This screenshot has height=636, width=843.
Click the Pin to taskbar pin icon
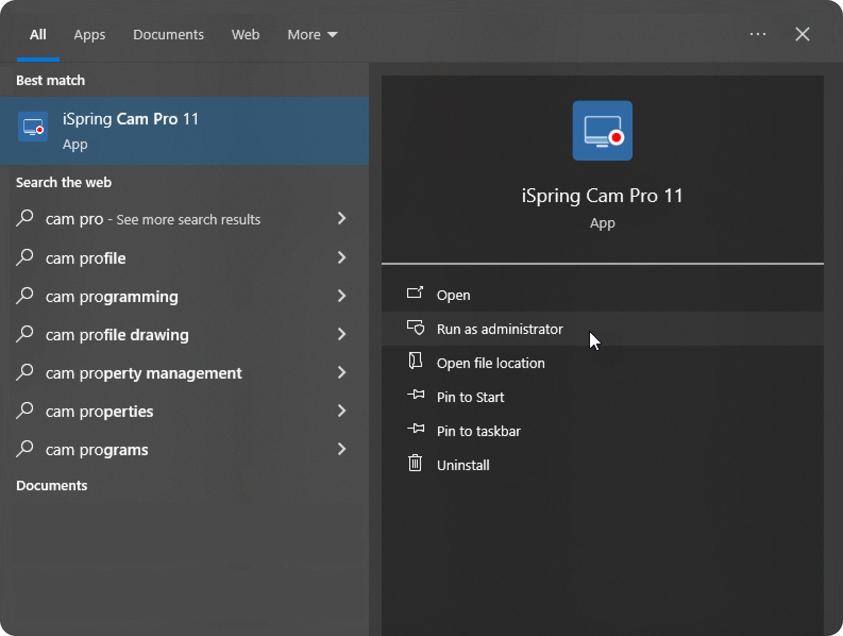pyautogui.click(x=415, y=429)
